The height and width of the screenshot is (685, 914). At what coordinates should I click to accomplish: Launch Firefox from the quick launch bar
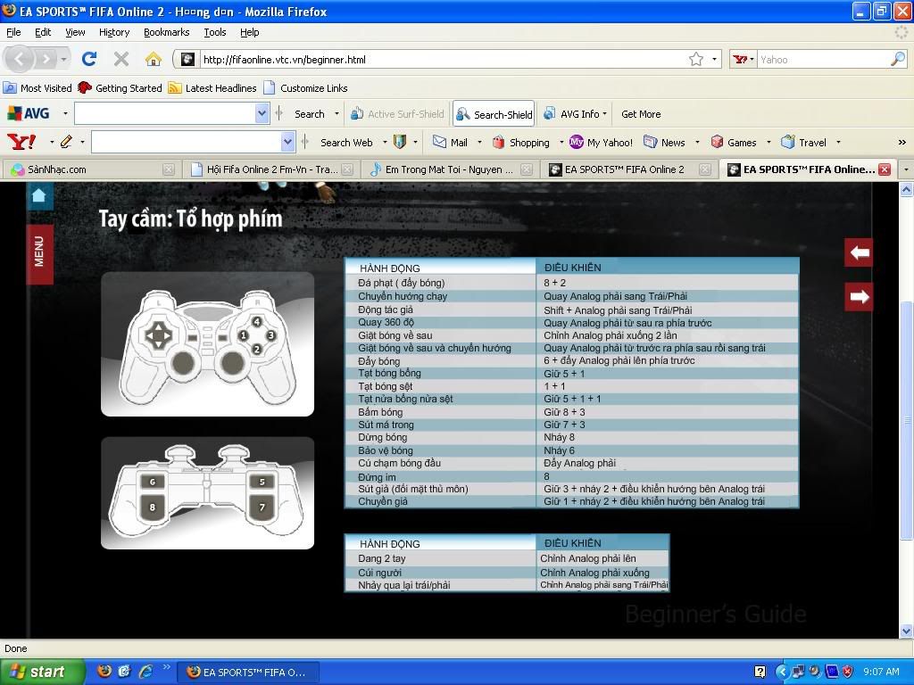[x=104, y=672]
